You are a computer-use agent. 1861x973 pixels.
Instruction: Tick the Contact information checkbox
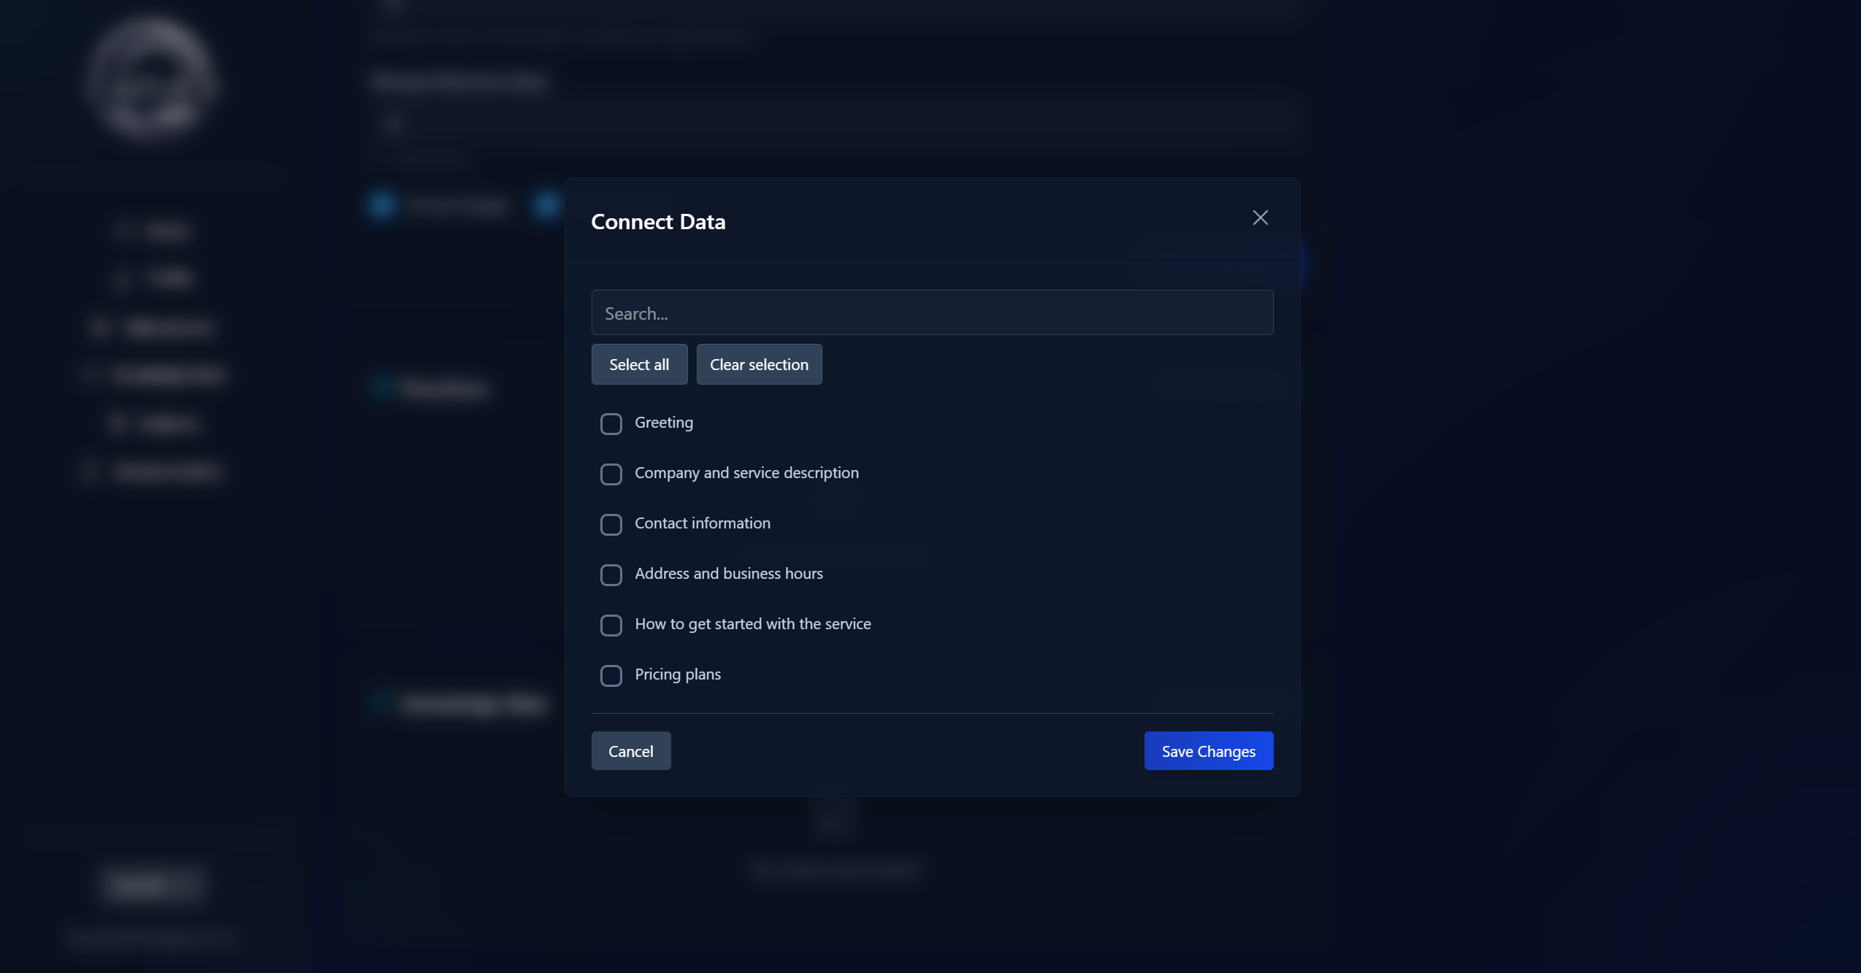click(611, 525)
